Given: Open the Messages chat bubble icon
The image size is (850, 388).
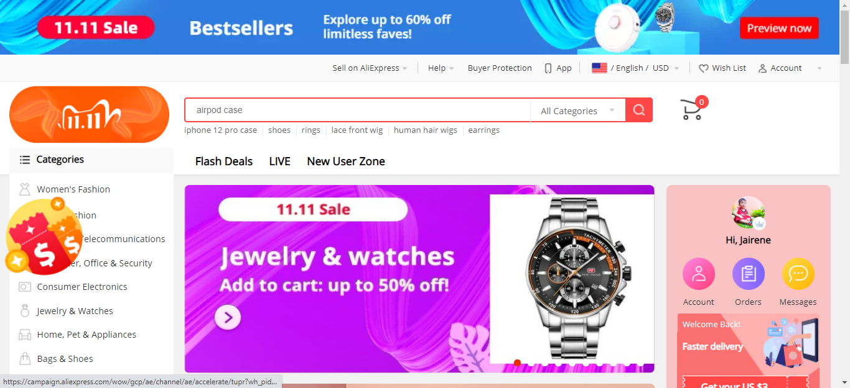Looking at the screenshot, I should click(x=798, y=274).
